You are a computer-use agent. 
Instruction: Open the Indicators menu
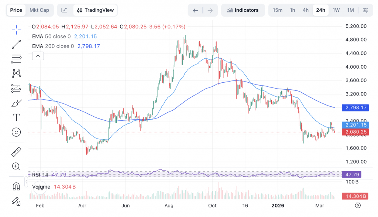pyautogui.click(x=243, y=10)
